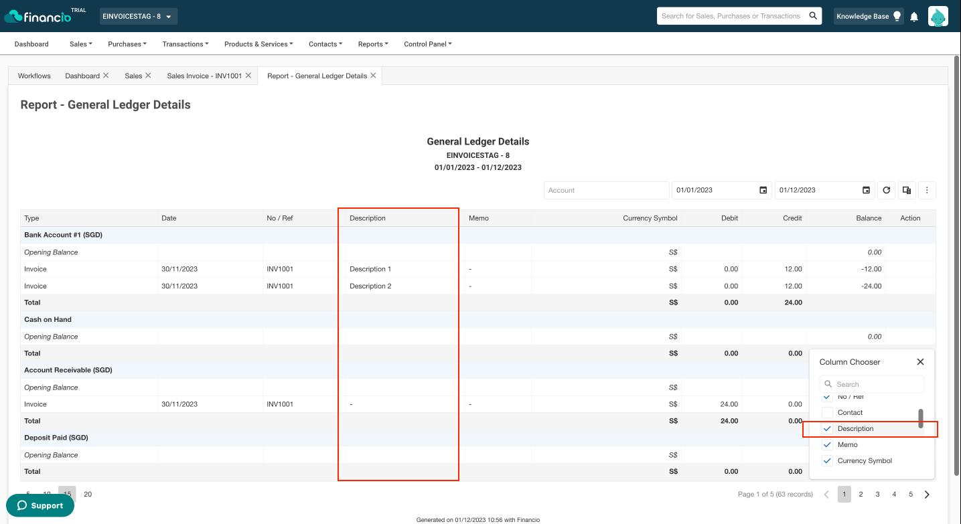The height and width of the screenshot is (524, 961).
Task: Expand the Products & Services menu
Action: 259,44
